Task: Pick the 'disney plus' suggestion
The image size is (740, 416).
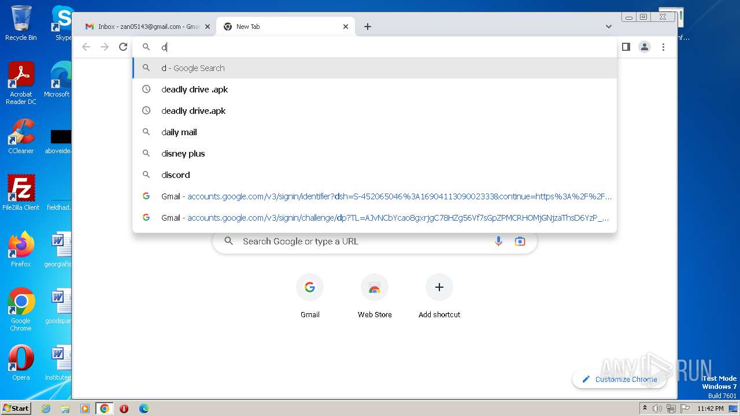Action: coord(375,154)
